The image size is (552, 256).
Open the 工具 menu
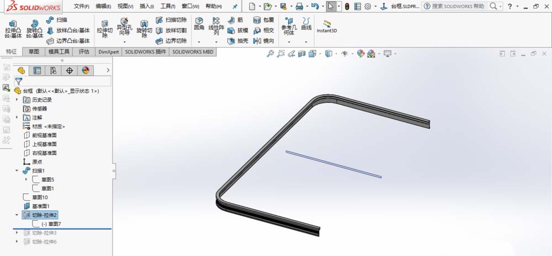tap(168, 6)
